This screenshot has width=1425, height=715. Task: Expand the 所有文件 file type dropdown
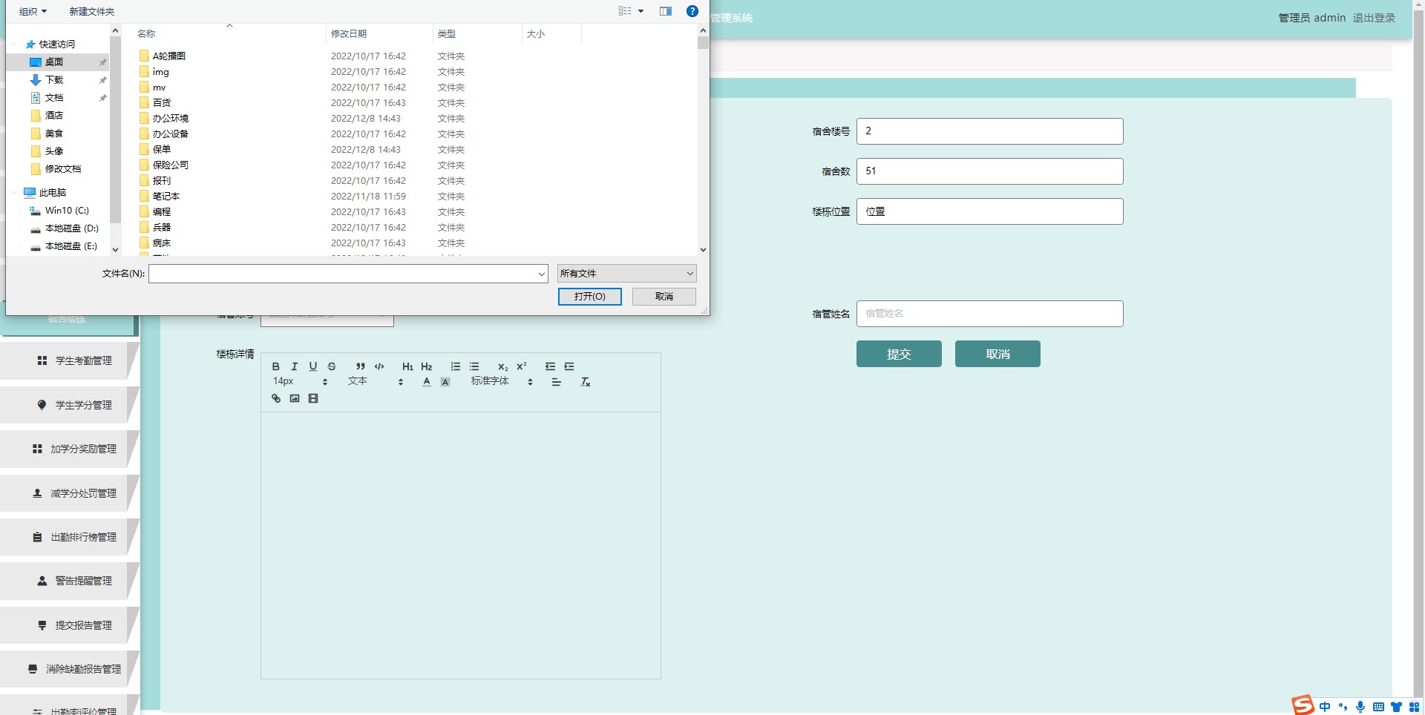point(626,274)
